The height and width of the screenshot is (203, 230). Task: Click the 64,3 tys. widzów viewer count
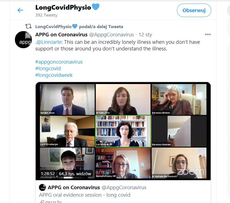(x=75, y=174)
